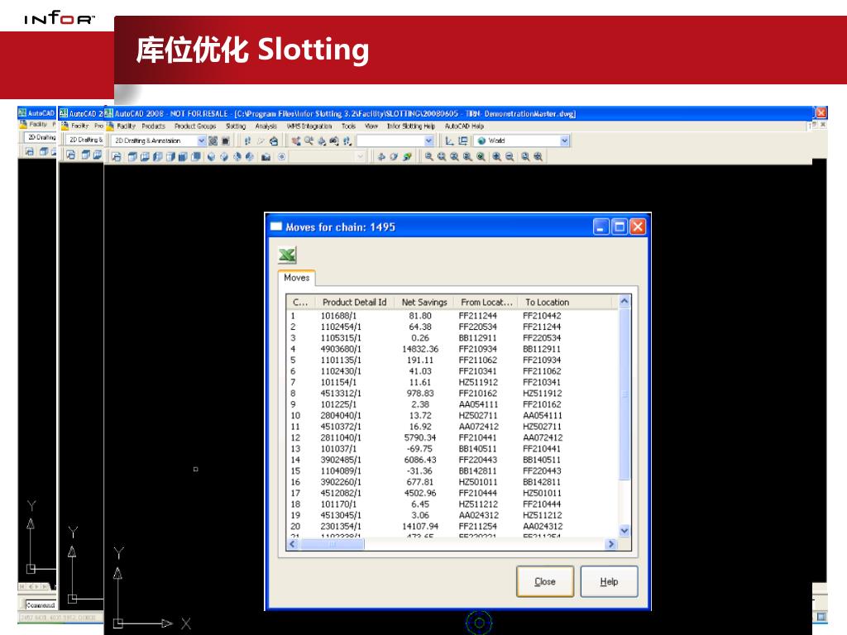Select the Zoom Center toolbar icon

(467, 156)
